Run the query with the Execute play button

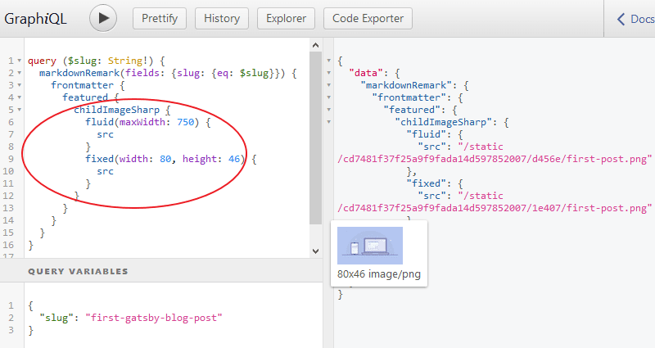tap(103, 19)
